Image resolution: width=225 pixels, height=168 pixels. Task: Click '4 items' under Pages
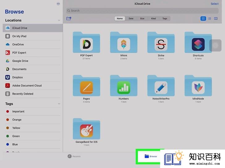[x=87, y=102]
